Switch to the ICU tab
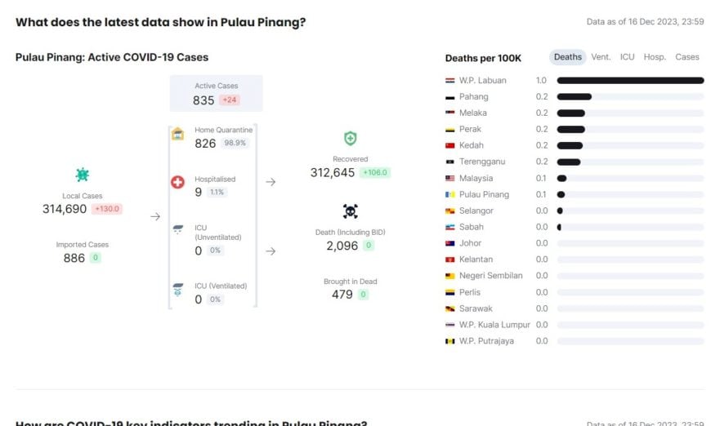This screenshot has height=426, width=711. tap(627, 57)
